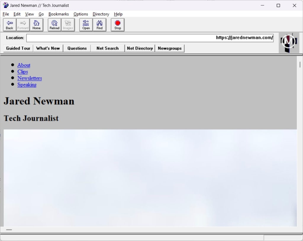The height and width of the screenshot is (241, 303).
Task: Open the Options menu
Action: click(80, 14)
